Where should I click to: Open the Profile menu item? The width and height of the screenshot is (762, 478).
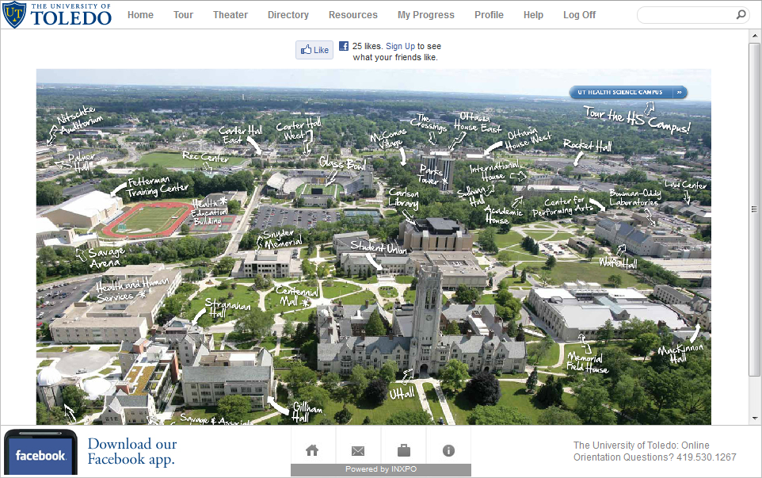point(489,15)
